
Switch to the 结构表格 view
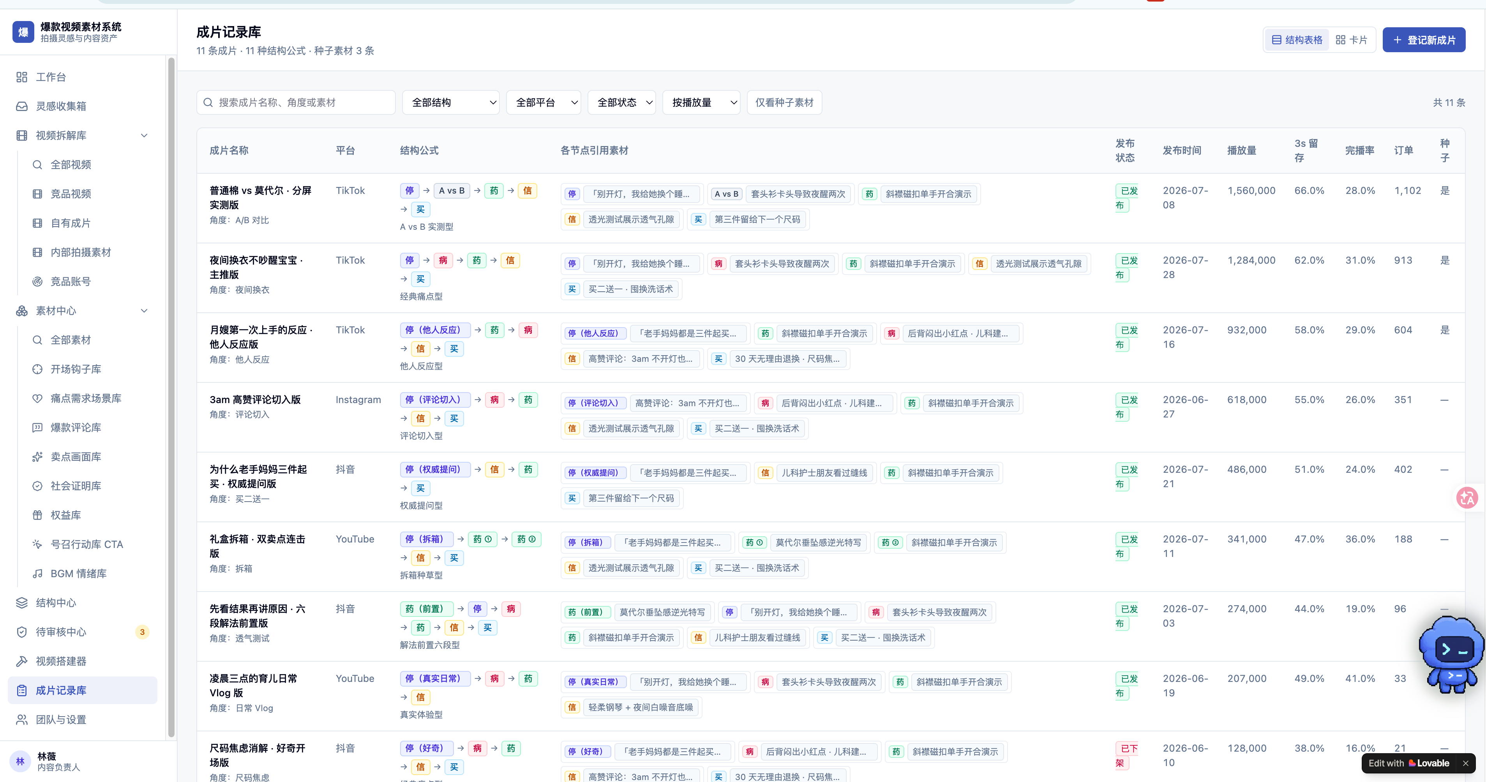click(1297, 40)
